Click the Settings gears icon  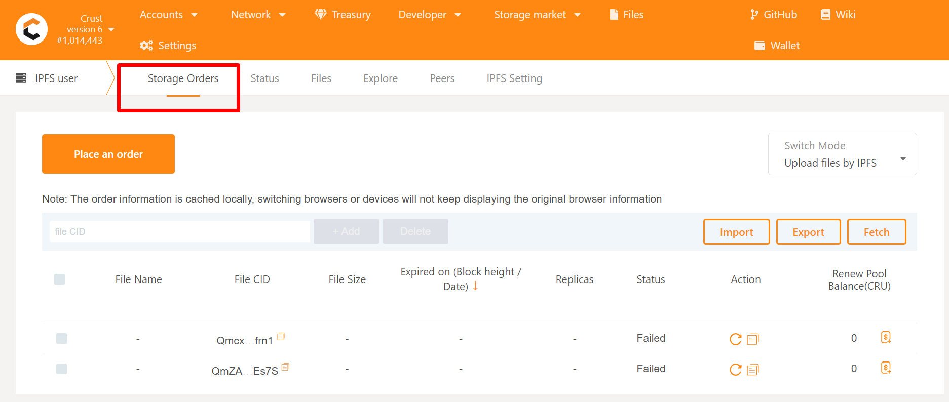(146, 45)
